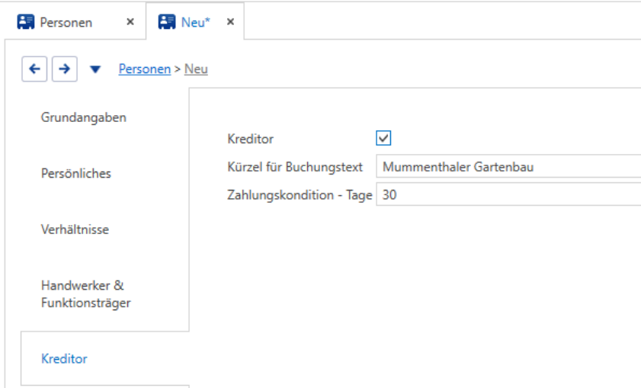Click the Neu breadcrumb link
This screenshot has height=388, width=641.
pos(196,69)
